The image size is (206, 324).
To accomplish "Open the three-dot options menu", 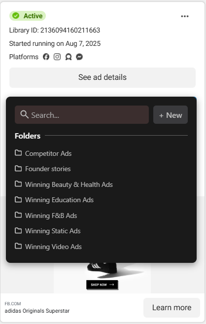I will 184,16.
